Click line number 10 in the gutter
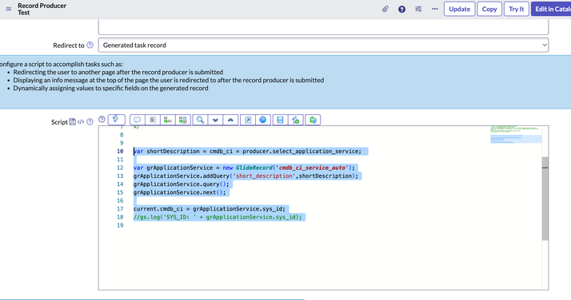Screen dimensions: 571x300 pos(120,151)
